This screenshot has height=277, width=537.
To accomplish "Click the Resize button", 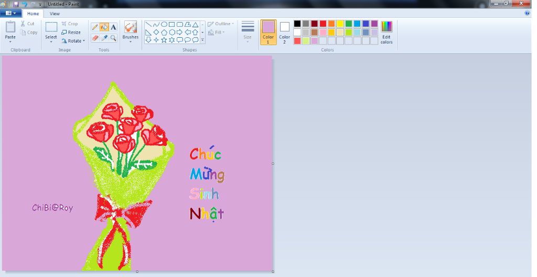I will (x=71, y=32).
